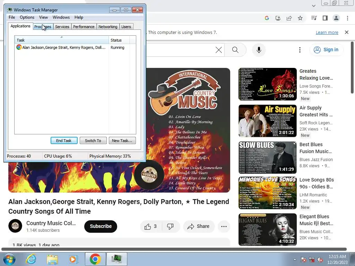Click the vertical page scrollbar
The width and height of the screenshot is (355, 266).
coord(352,68)
